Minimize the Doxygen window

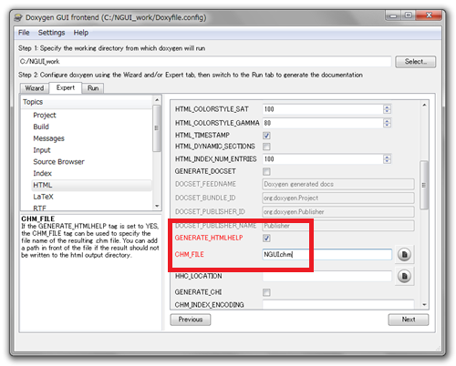(x=393, y=15)
